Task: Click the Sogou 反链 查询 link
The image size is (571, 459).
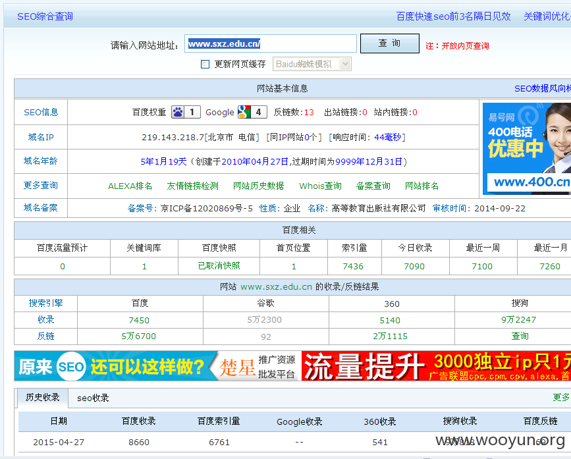Action: click(x=520, y=336)
